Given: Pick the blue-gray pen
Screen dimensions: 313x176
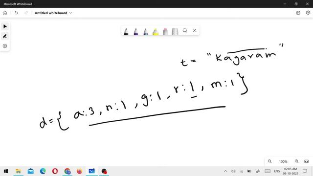Looking at the screenshot, I should click(x=146, y=31).
